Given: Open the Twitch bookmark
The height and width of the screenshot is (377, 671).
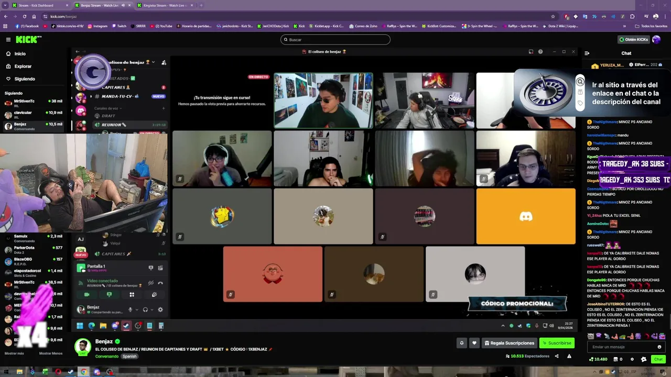Looking at the screenshot, I should click(x=119, y=26).
